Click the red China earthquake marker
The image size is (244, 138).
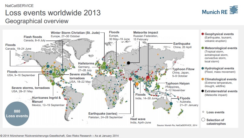click(148, 77)
